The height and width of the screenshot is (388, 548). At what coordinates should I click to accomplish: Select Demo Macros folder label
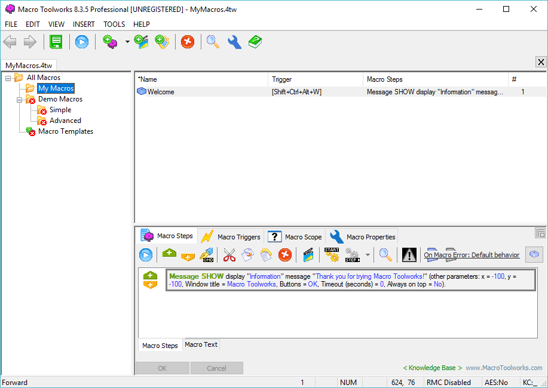pos(60,99)
